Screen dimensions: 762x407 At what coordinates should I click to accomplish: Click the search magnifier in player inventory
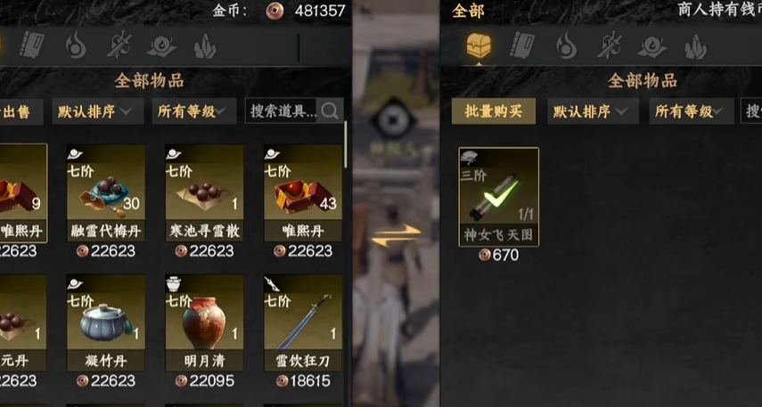(x=330, y=111)
